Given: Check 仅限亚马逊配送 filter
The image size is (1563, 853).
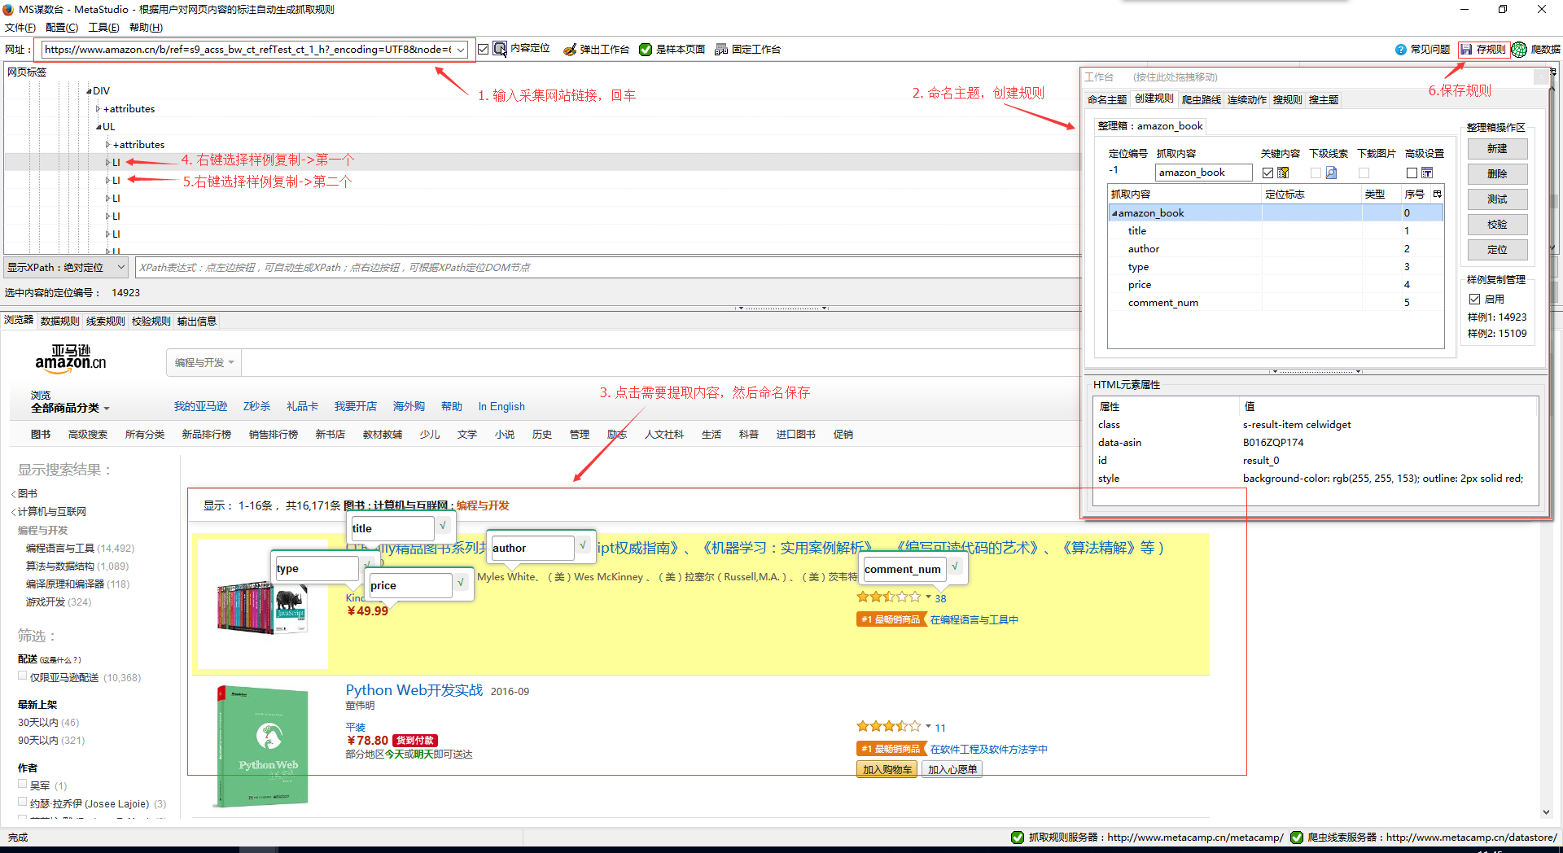Looking at the screenshot, I should [23, 676].
